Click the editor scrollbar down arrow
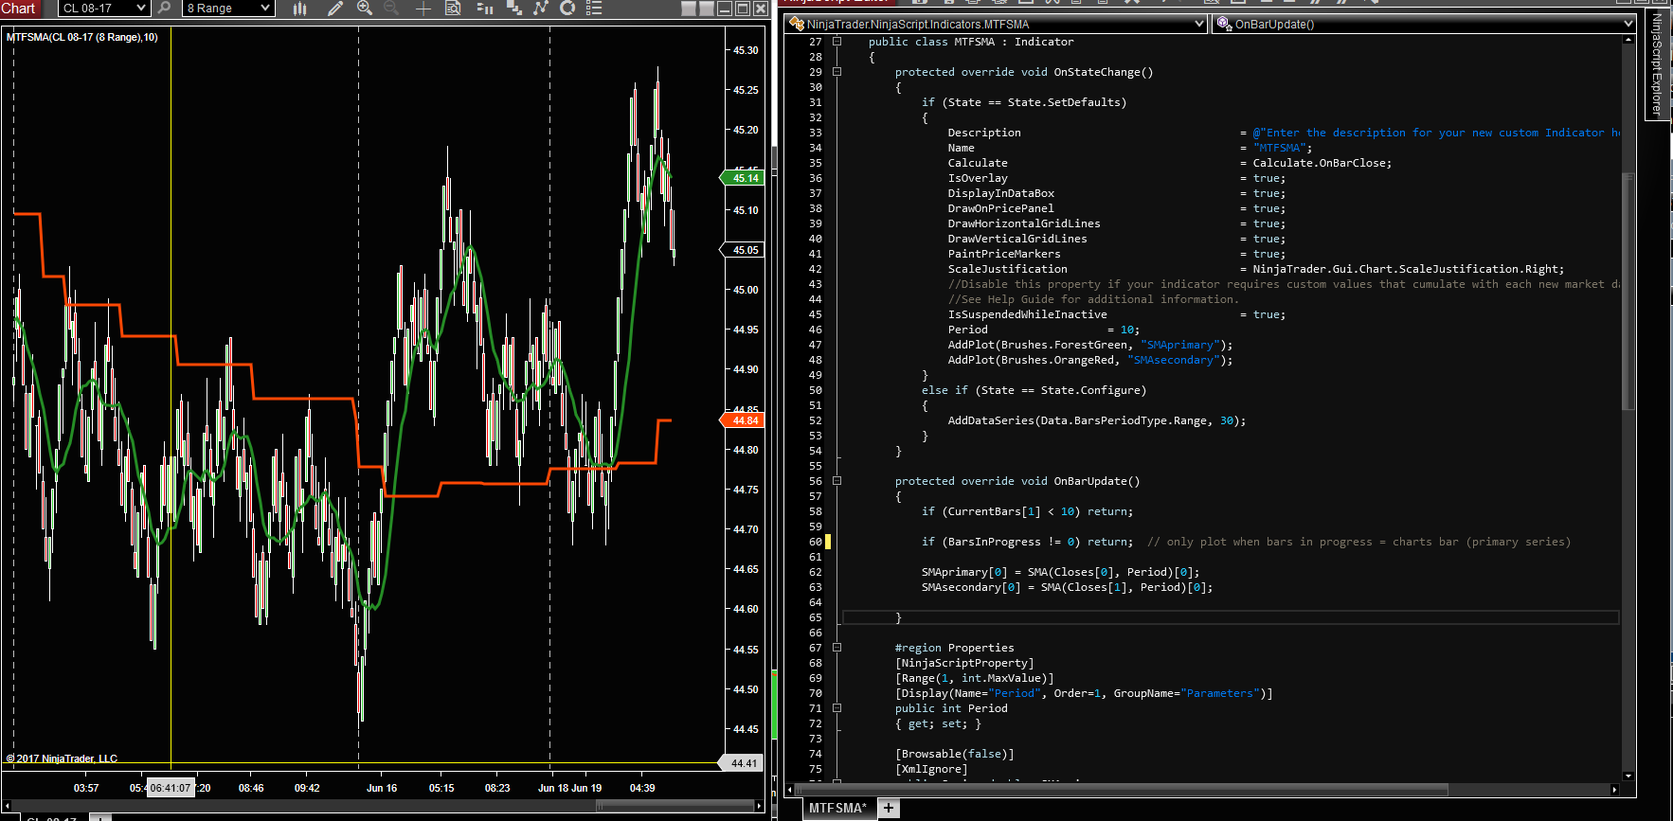Image resolution: width=1673 pixels, height=821 pixels. pos(1628,776)
